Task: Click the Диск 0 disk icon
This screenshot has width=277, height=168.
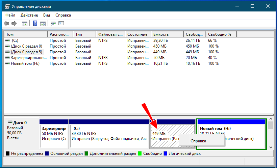Action: 10,123
